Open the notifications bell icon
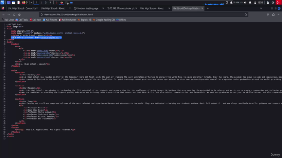 tap(250, 3)
